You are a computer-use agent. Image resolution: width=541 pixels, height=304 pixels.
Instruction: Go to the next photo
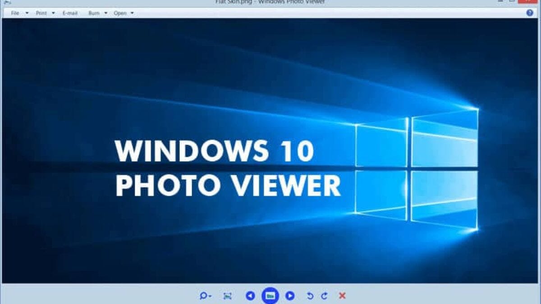[x=291, y=295]
